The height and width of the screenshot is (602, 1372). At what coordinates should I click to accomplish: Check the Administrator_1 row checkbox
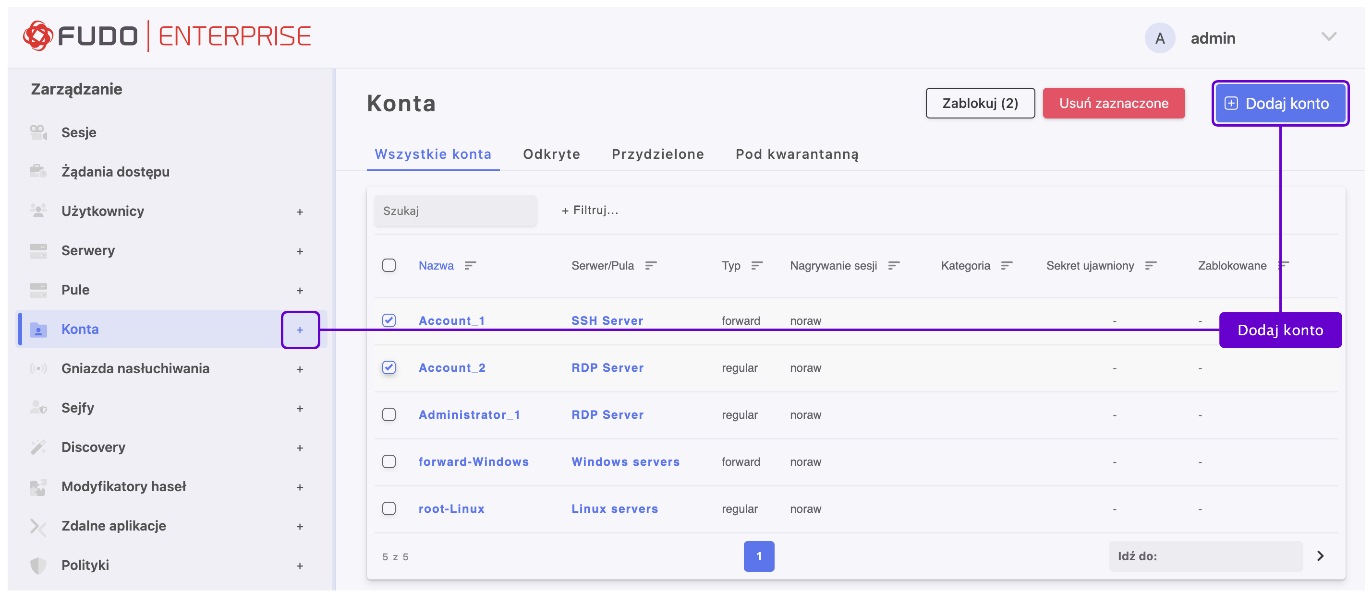tap(389, 414)
